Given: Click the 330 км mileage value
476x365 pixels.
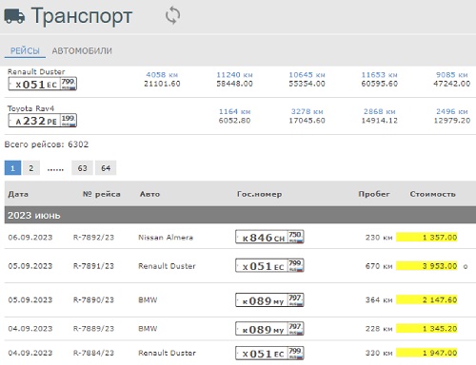Looking at the screenshot, I should [379, 353].
